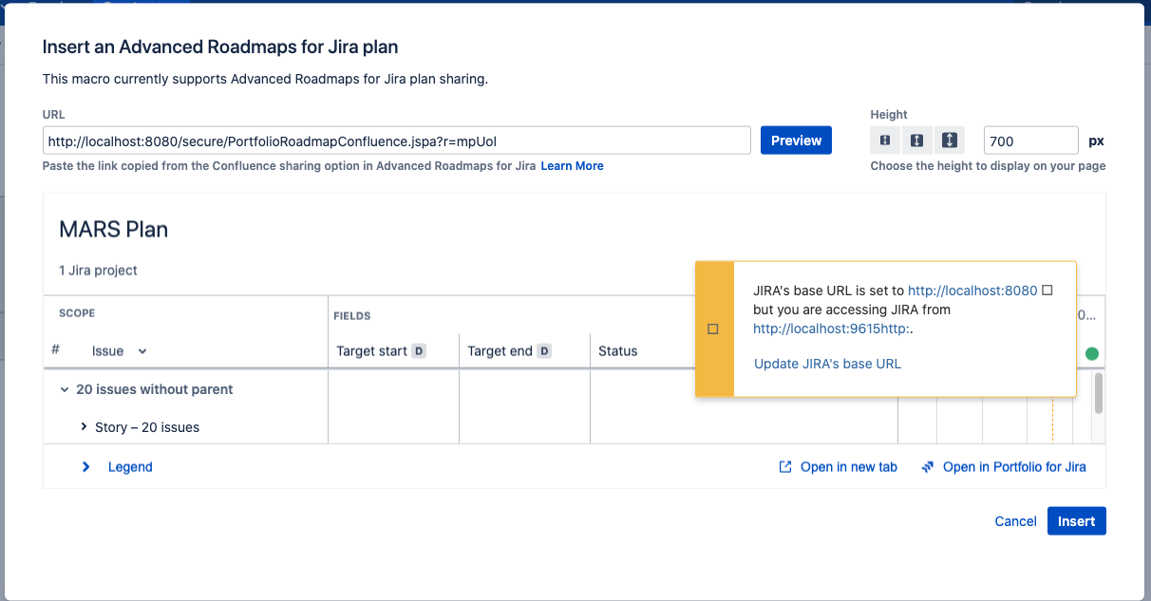Open the http://localhost:8080 link in warning

pos(972,291)
